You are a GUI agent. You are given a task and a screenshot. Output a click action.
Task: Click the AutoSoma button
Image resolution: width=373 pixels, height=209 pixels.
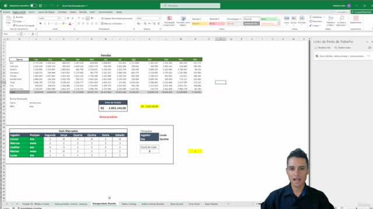[x=316, y=17]
